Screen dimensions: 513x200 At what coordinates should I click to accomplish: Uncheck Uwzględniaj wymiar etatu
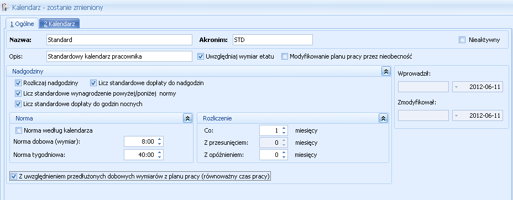tap(201, 56)
